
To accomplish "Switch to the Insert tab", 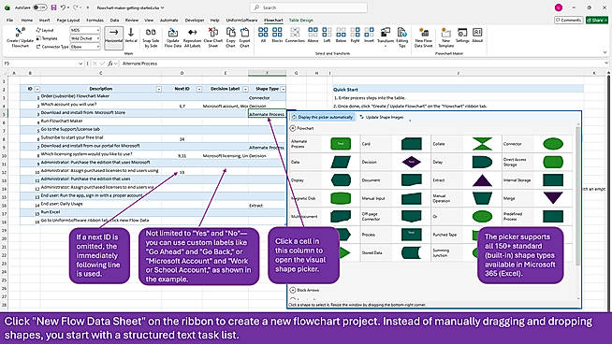I will (45, 20).
